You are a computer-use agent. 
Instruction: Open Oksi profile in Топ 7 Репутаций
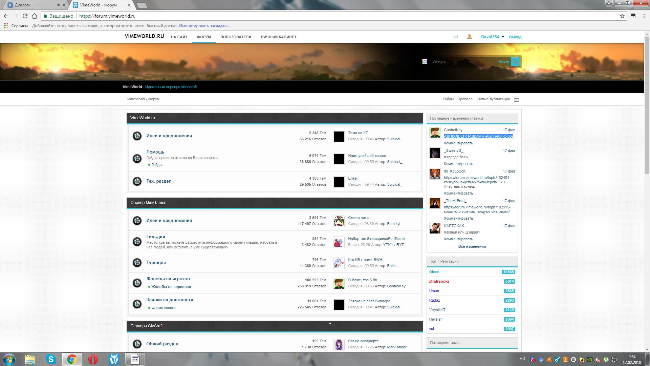point(434,272)
